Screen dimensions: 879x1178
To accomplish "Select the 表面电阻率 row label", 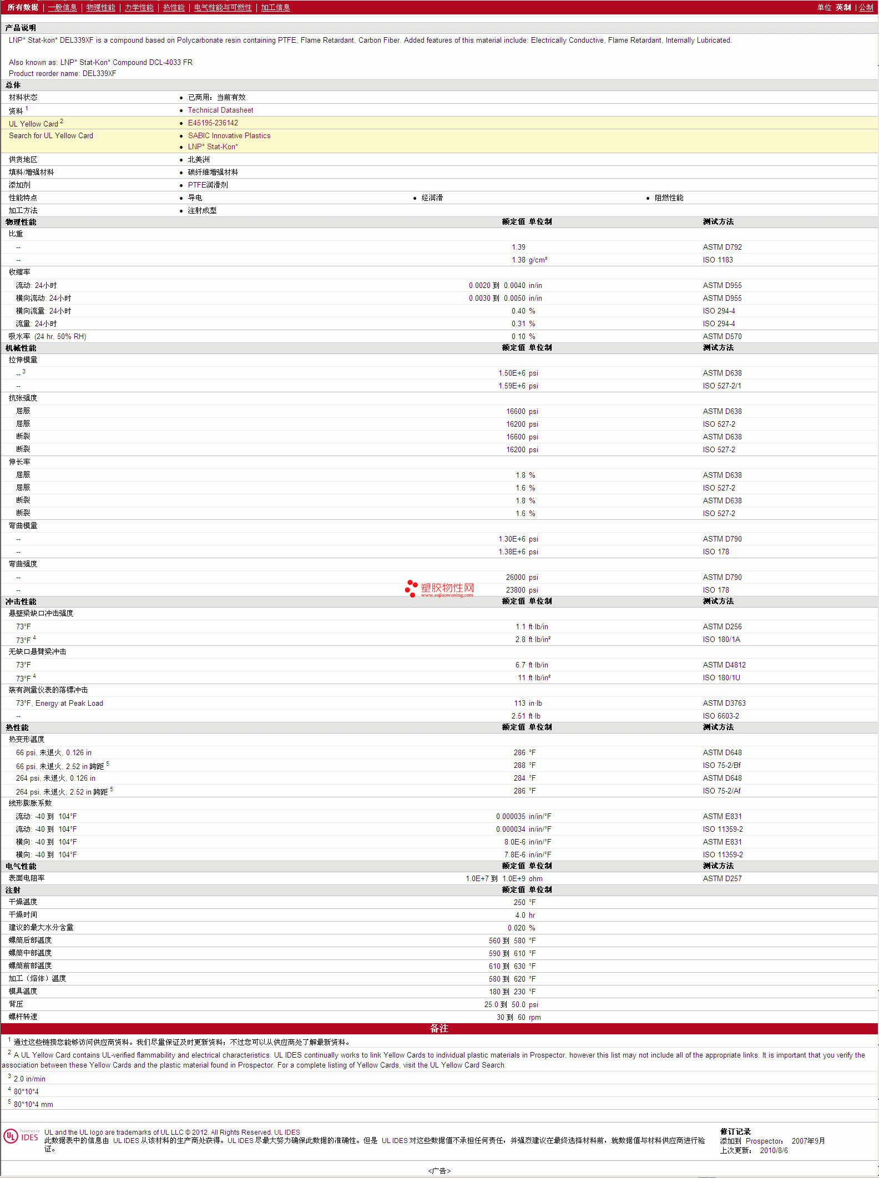I will tap(27, 879).
